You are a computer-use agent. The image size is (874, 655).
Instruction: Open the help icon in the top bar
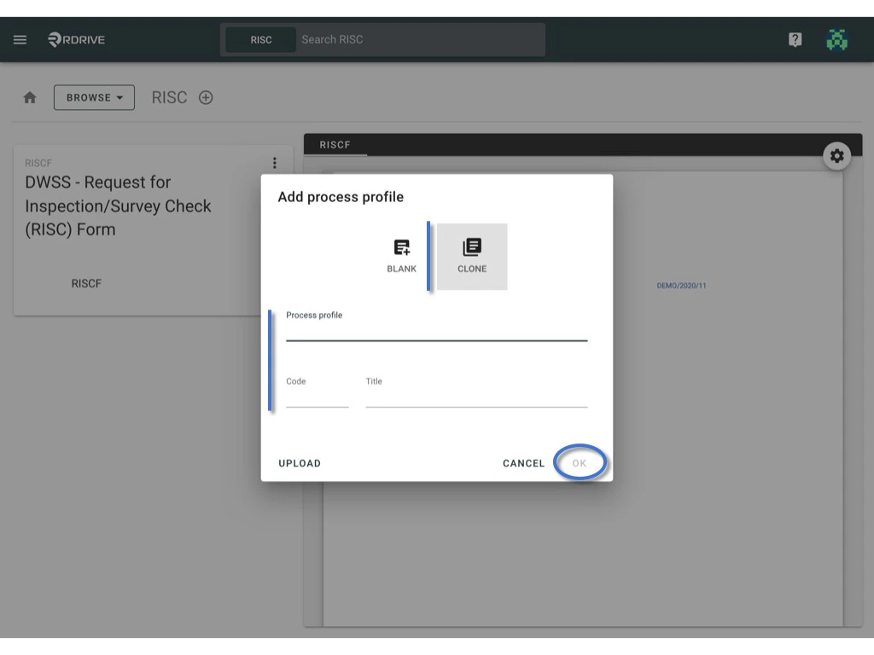795,39
